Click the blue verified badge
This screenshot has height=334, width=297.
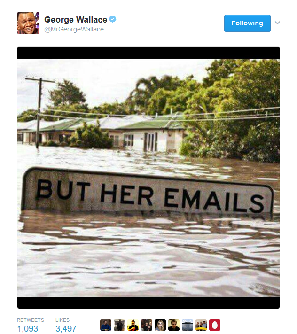(x=112, y=19)
